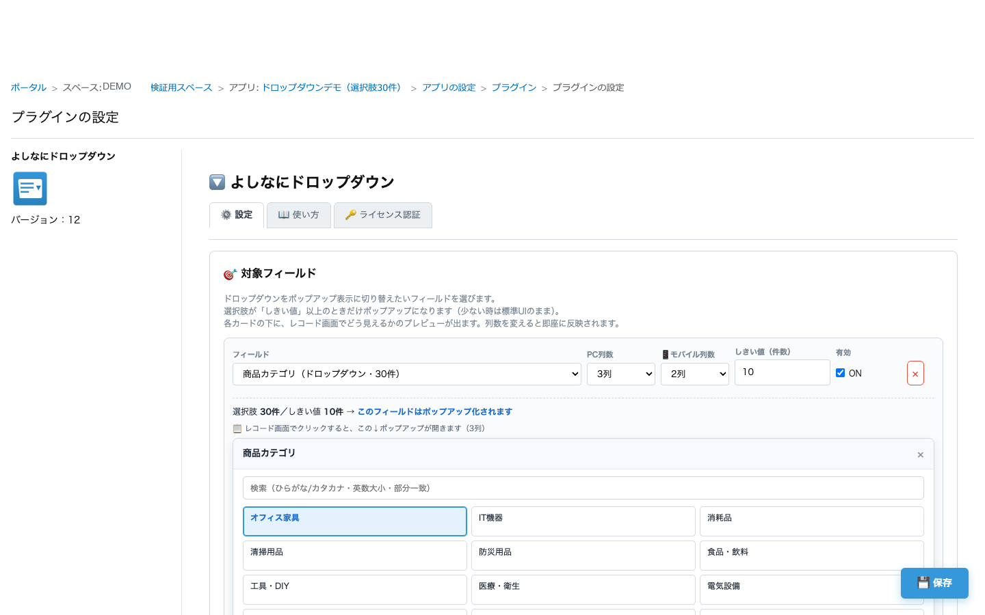Delete field row with red × button
The height and width of the screenshot is (615, 985).
coord(915,373)
